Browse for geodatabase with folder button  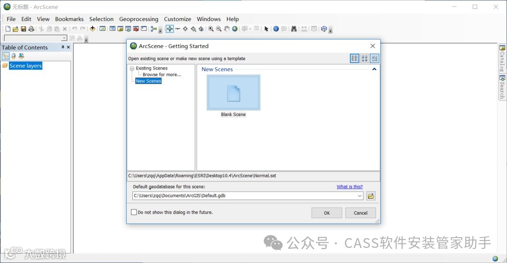[x=371, y=196]
